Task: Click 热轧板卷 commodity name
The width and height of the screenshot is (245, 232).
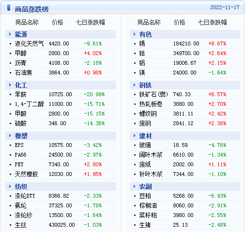Action: pyautogui.click(x=151, y=104)
